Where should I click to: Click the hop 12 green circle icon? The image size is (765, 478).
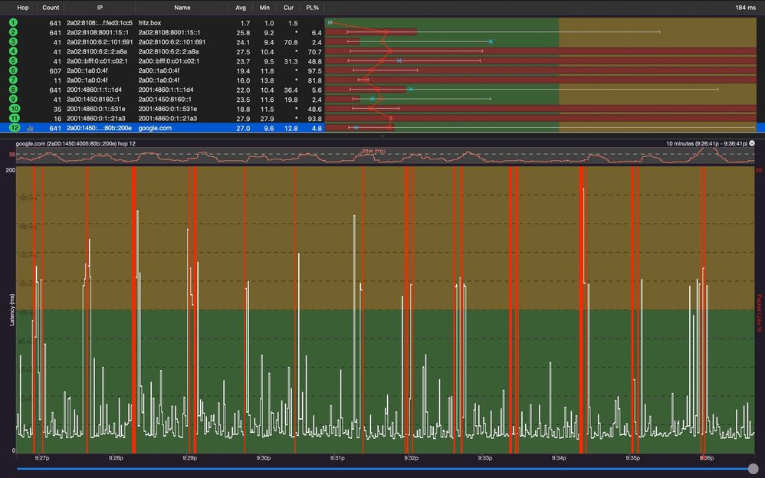tap(13, 128)
